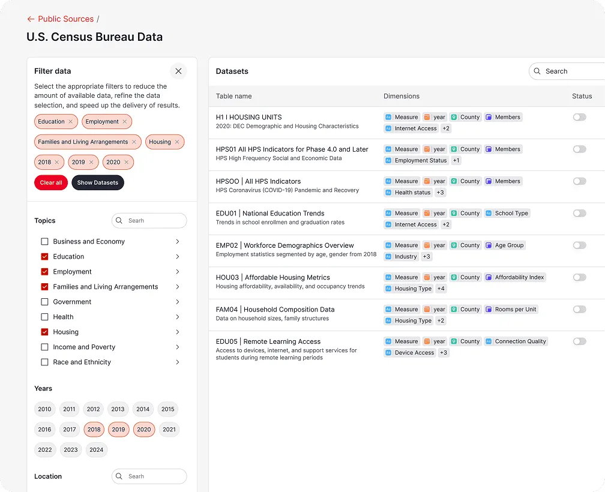The height and width of the screenshot is (492, 605).
Task: Remove the Education filter chip
Action: (x=71, y=121)
